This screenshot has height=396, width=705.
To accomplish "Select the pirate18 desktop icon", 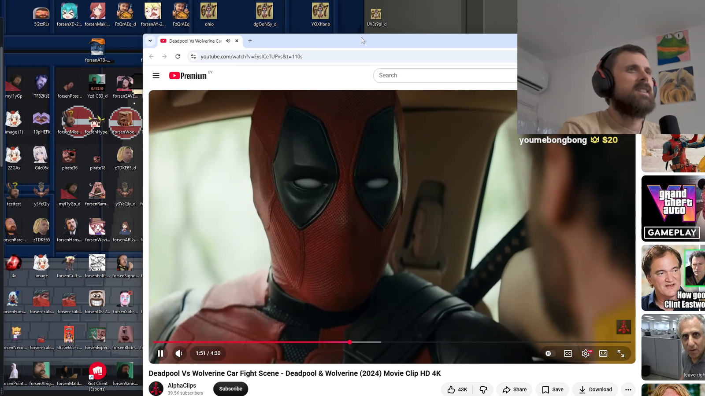I will pyautogui.click(x=97, y=161).
